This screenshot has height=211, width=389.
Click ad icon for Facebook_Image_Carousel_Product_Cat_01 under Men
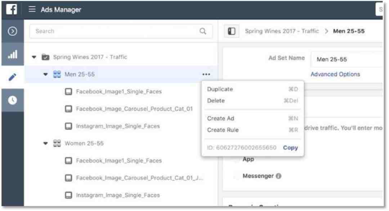click(68, 109)
